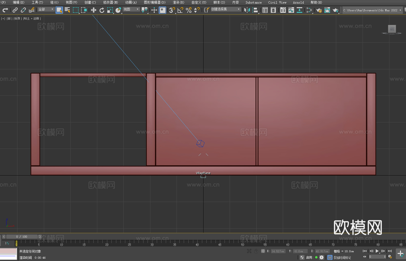This screenshot has width=406, height=261.
Task: Activate the Select and Rotate tool
Action: (102, 10)
